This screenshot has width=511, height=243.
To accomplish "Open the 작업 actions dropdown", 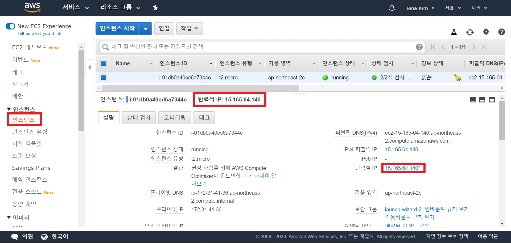I will [189, 28].
